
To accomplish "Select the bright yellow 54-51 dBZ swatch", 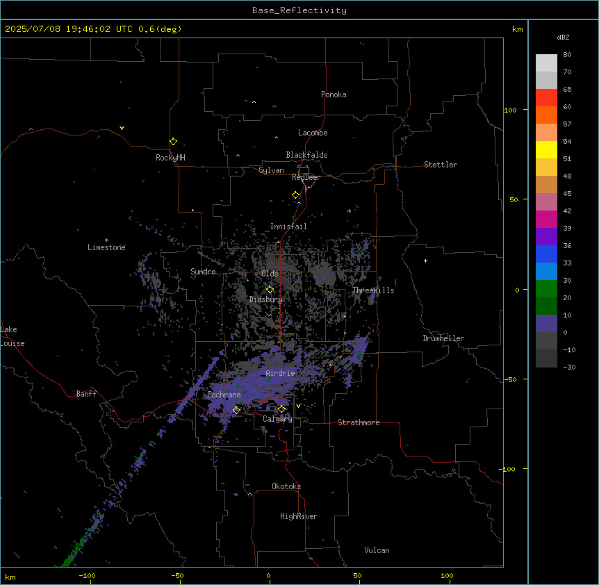I will (546, 149).
